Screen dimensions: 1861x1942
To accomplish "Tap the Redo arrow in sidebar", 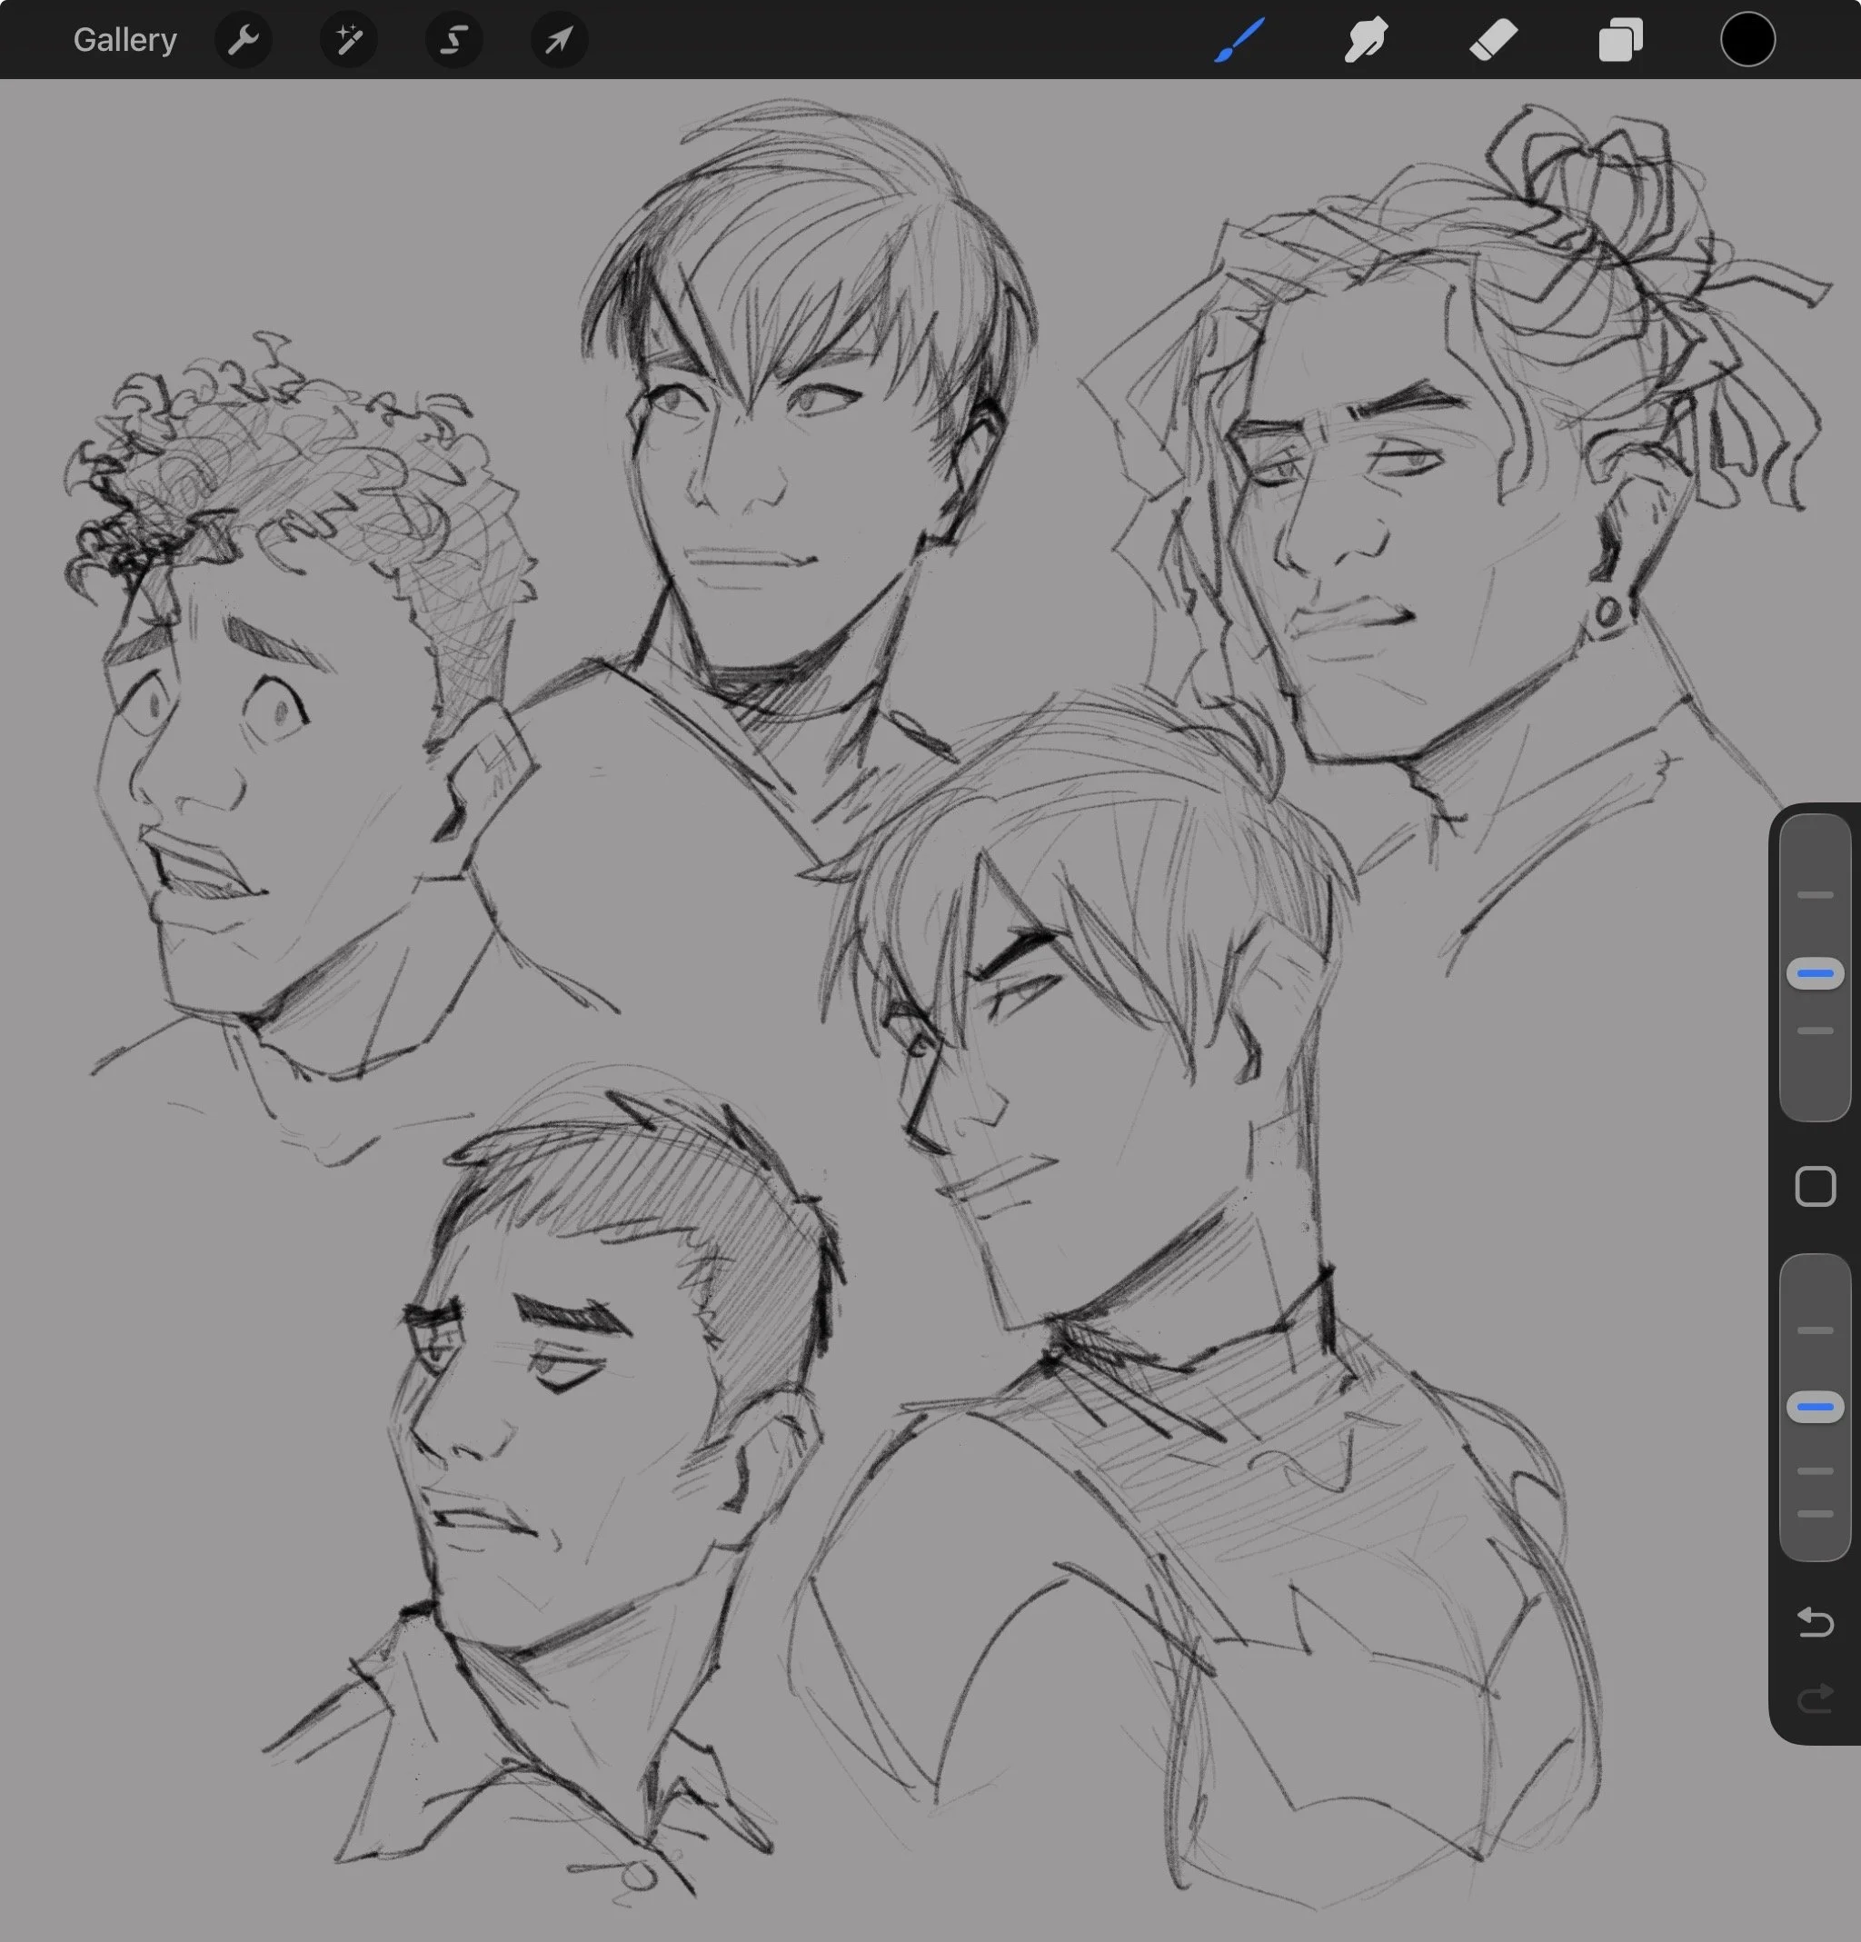I will tap(1815, 1699).
